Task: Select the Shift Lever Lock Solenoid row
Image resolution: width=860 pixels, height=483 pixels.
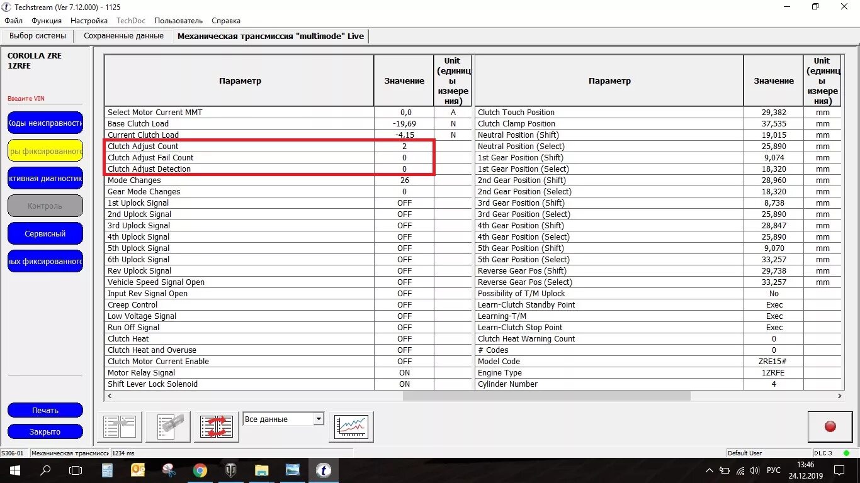Action: (288, 384)
